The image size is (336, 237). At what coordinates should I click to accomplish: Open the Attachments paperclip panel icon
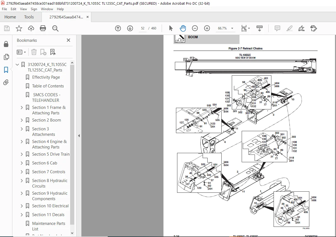point(6,82)
